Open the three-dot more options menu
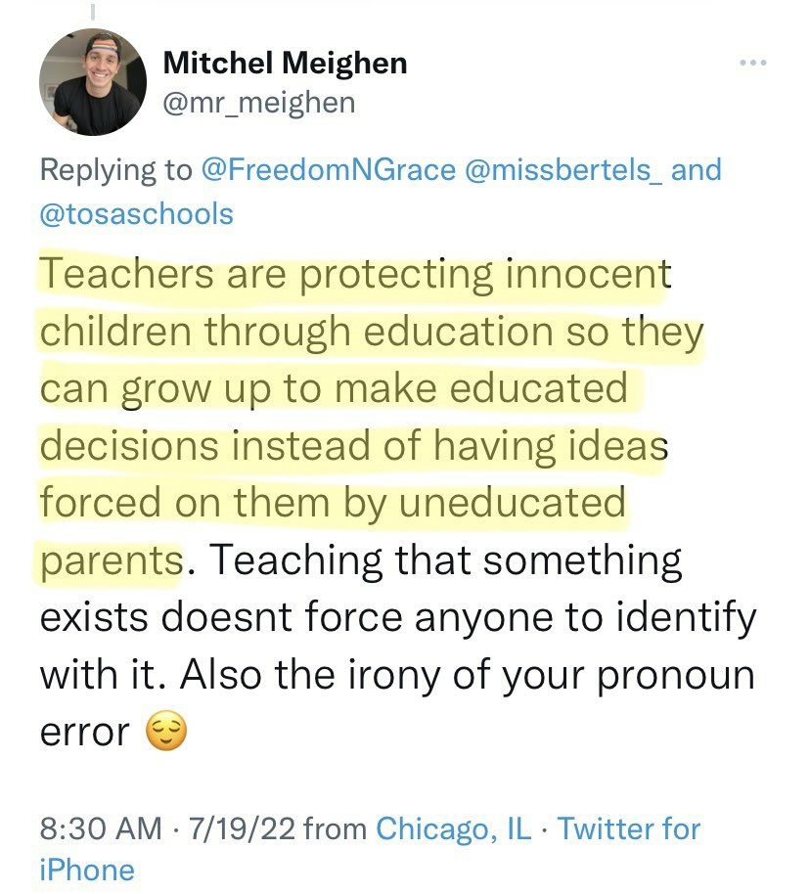Viewport: 810px width, 894px height. [752, 65]
